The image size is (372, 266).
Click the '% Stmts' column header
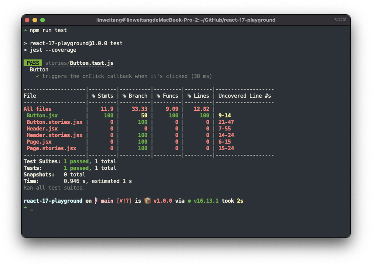pyautogui.click(x=102, y=96)
